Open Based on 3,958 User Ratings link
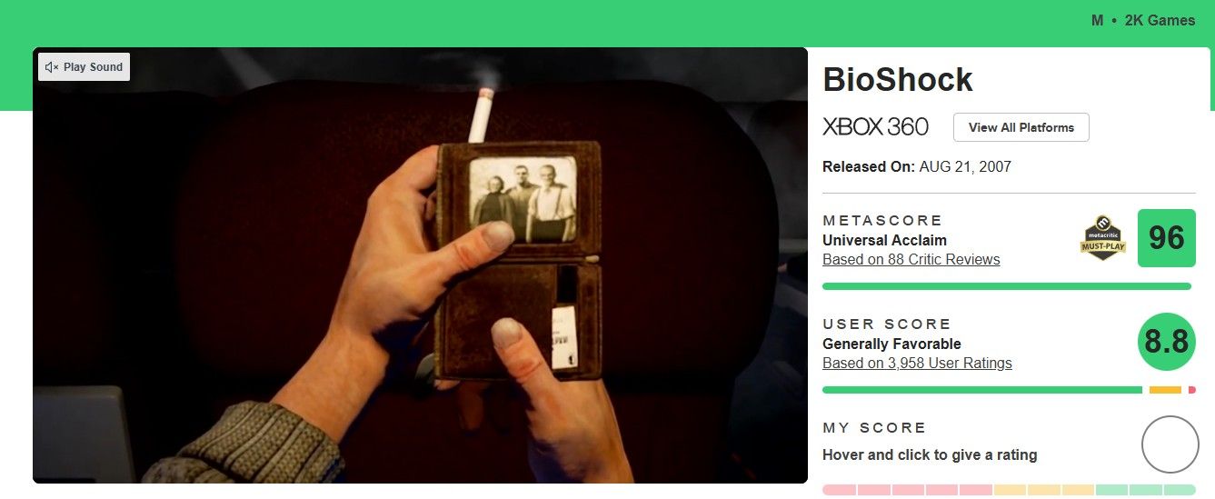This screenshot has height=499, width=1215. click(917, 364)
